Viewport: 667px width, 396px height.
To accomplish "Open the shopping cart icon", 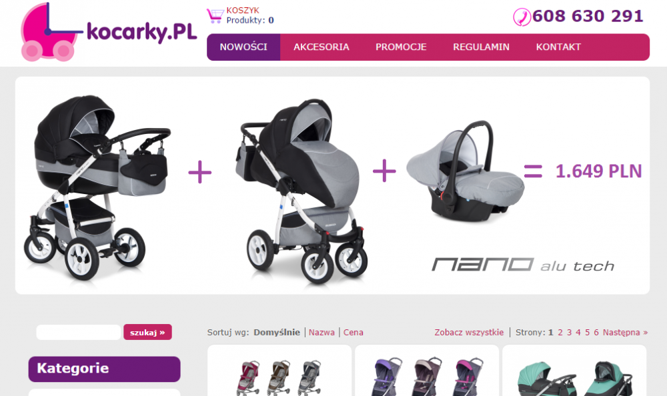I will click(215, 16).
